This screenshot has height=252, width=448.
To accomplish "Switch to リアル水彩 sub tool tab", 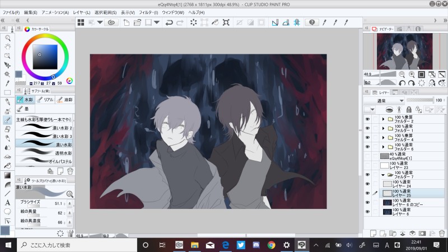I will pyautogui.click(x=45, y=100).
